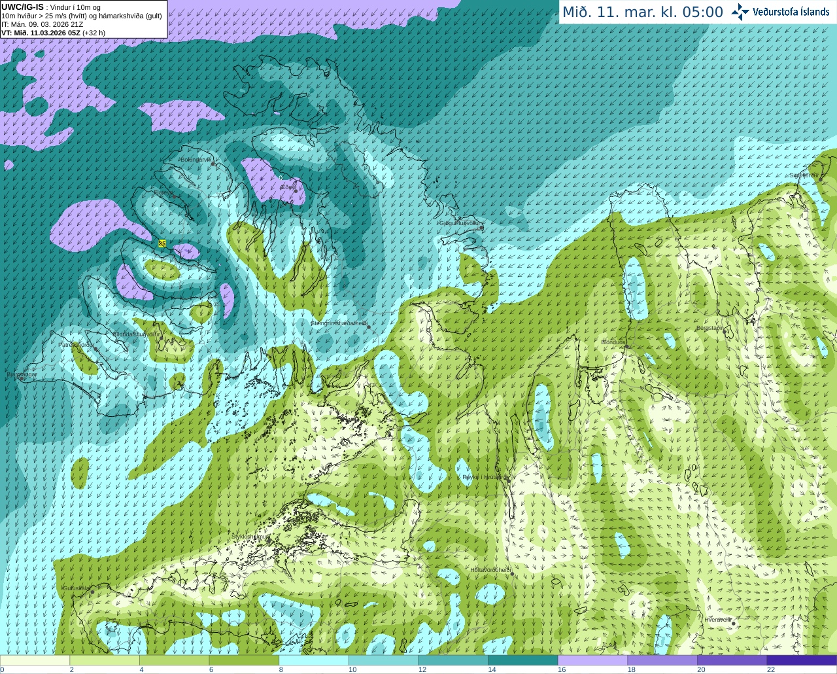Click the Holtavörðuheiði station label

[490, 570]
